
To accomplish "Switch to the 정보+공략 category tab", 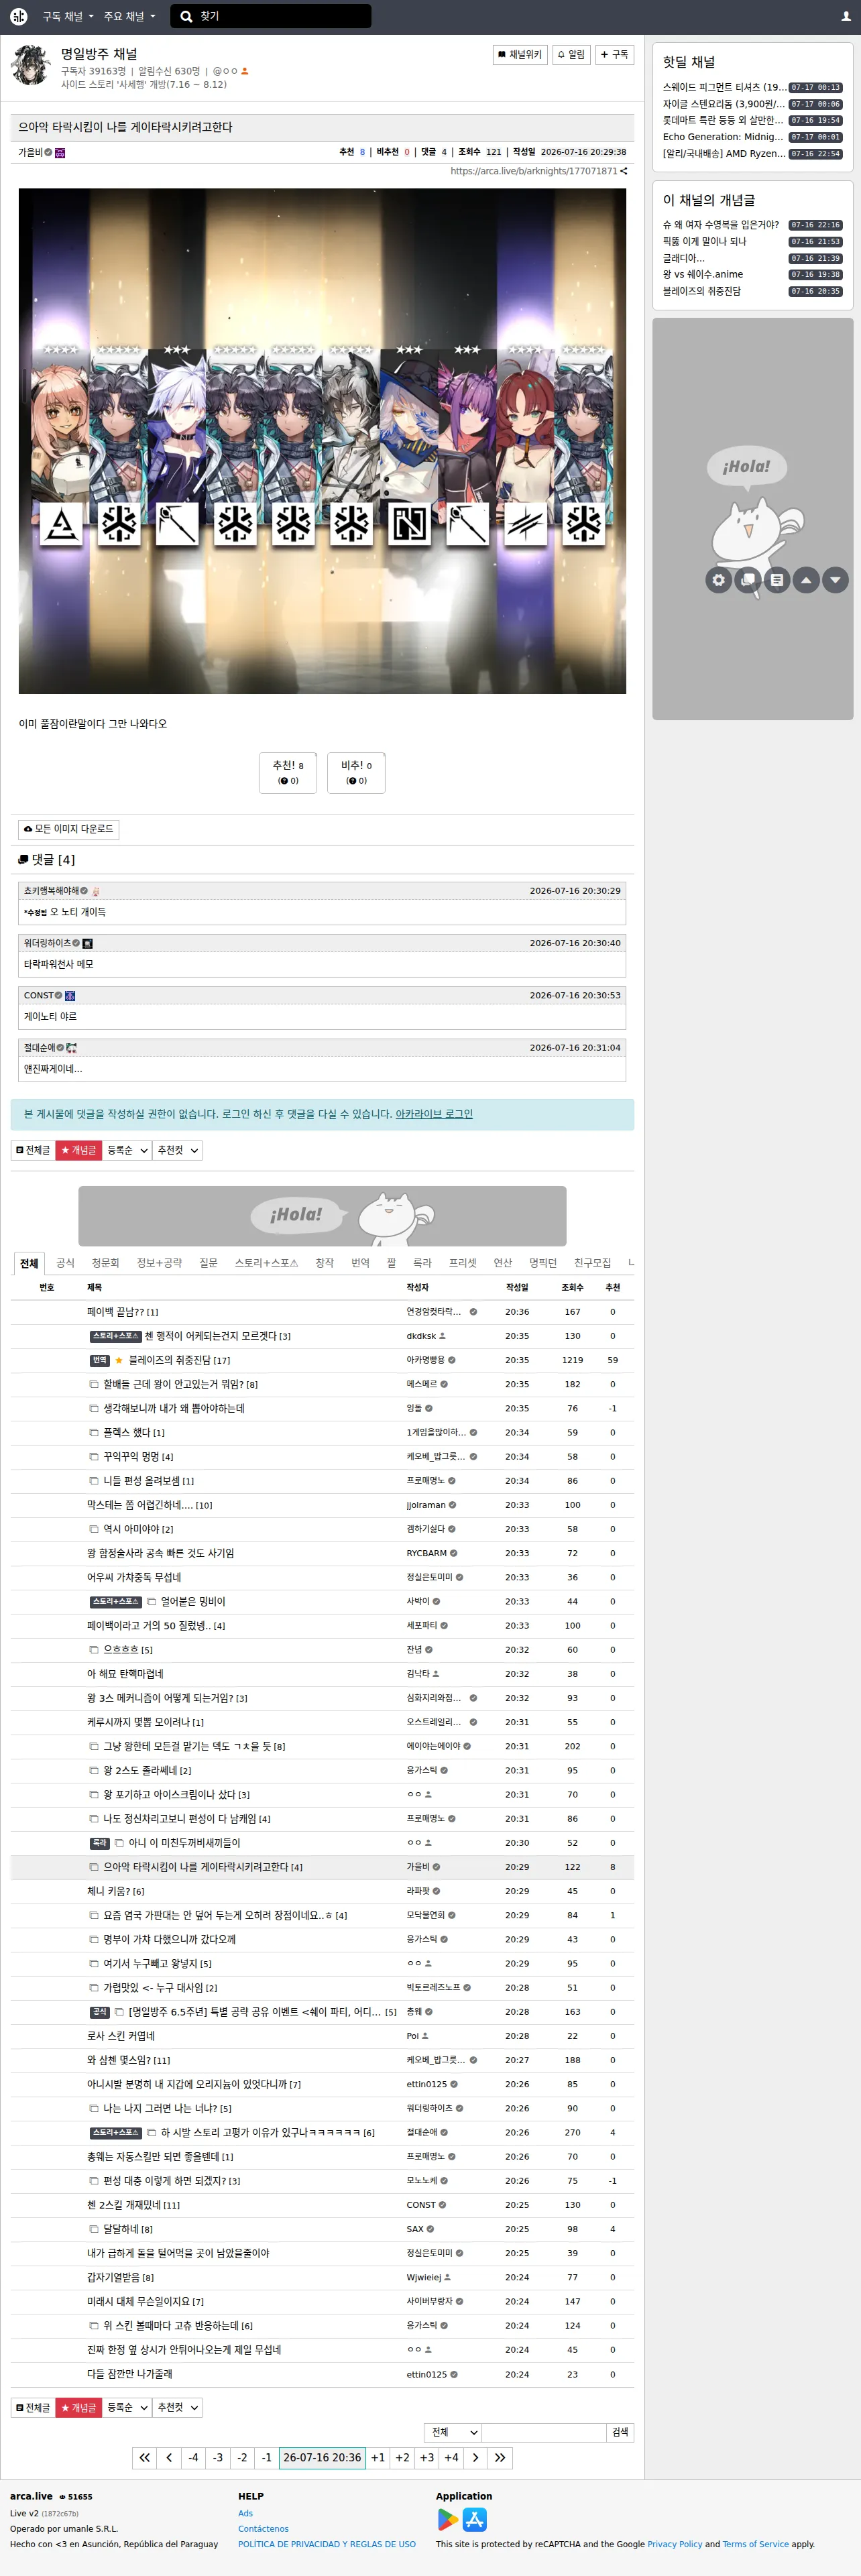I will tap(159, 1263).
